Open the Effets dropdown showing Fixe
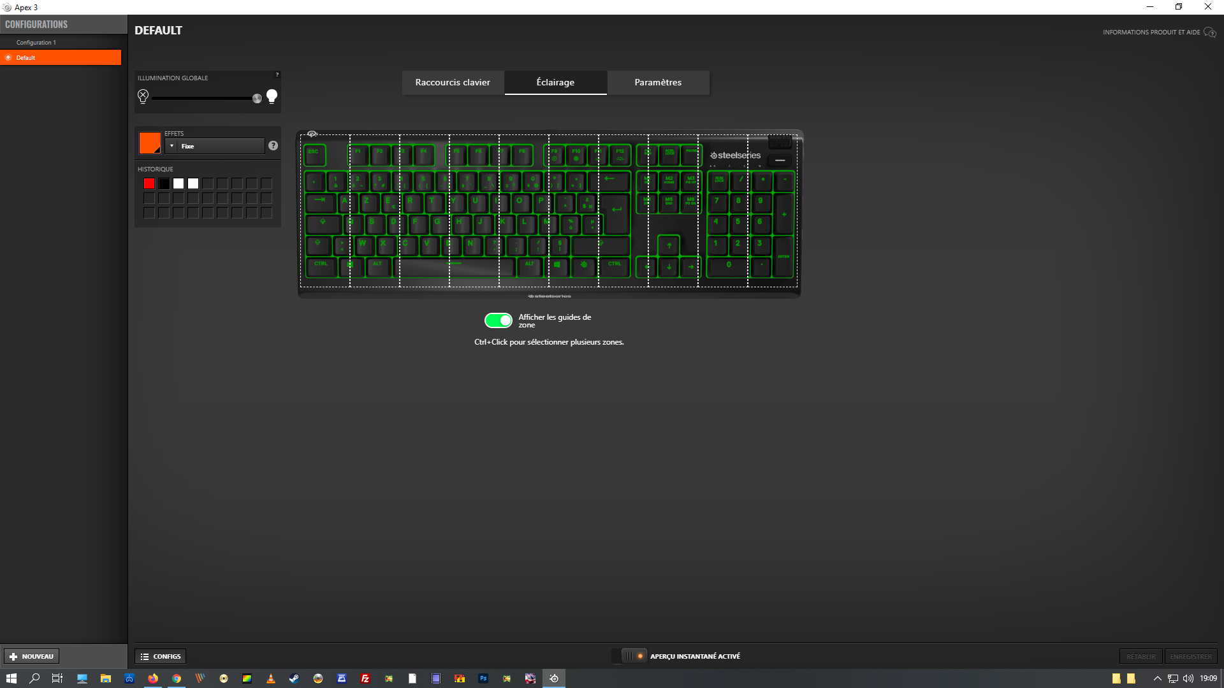1224x688 pixels. pos(215,146)
